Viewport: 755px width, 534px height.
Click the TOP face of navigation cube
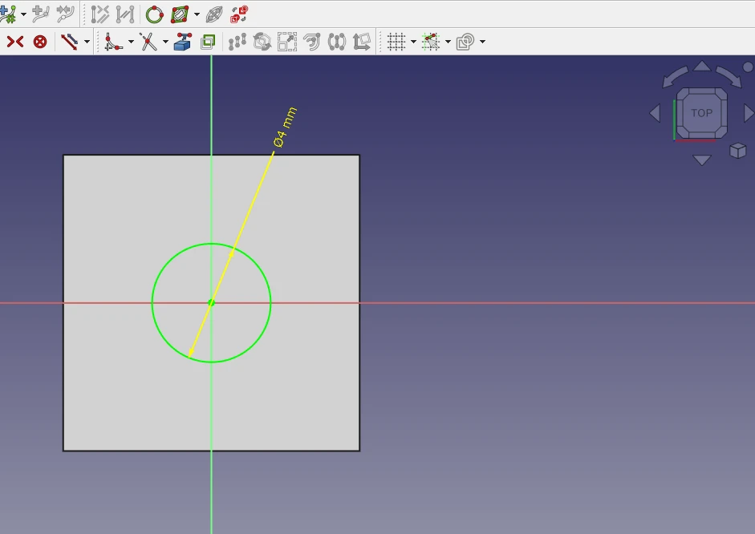tap(701, 113)
